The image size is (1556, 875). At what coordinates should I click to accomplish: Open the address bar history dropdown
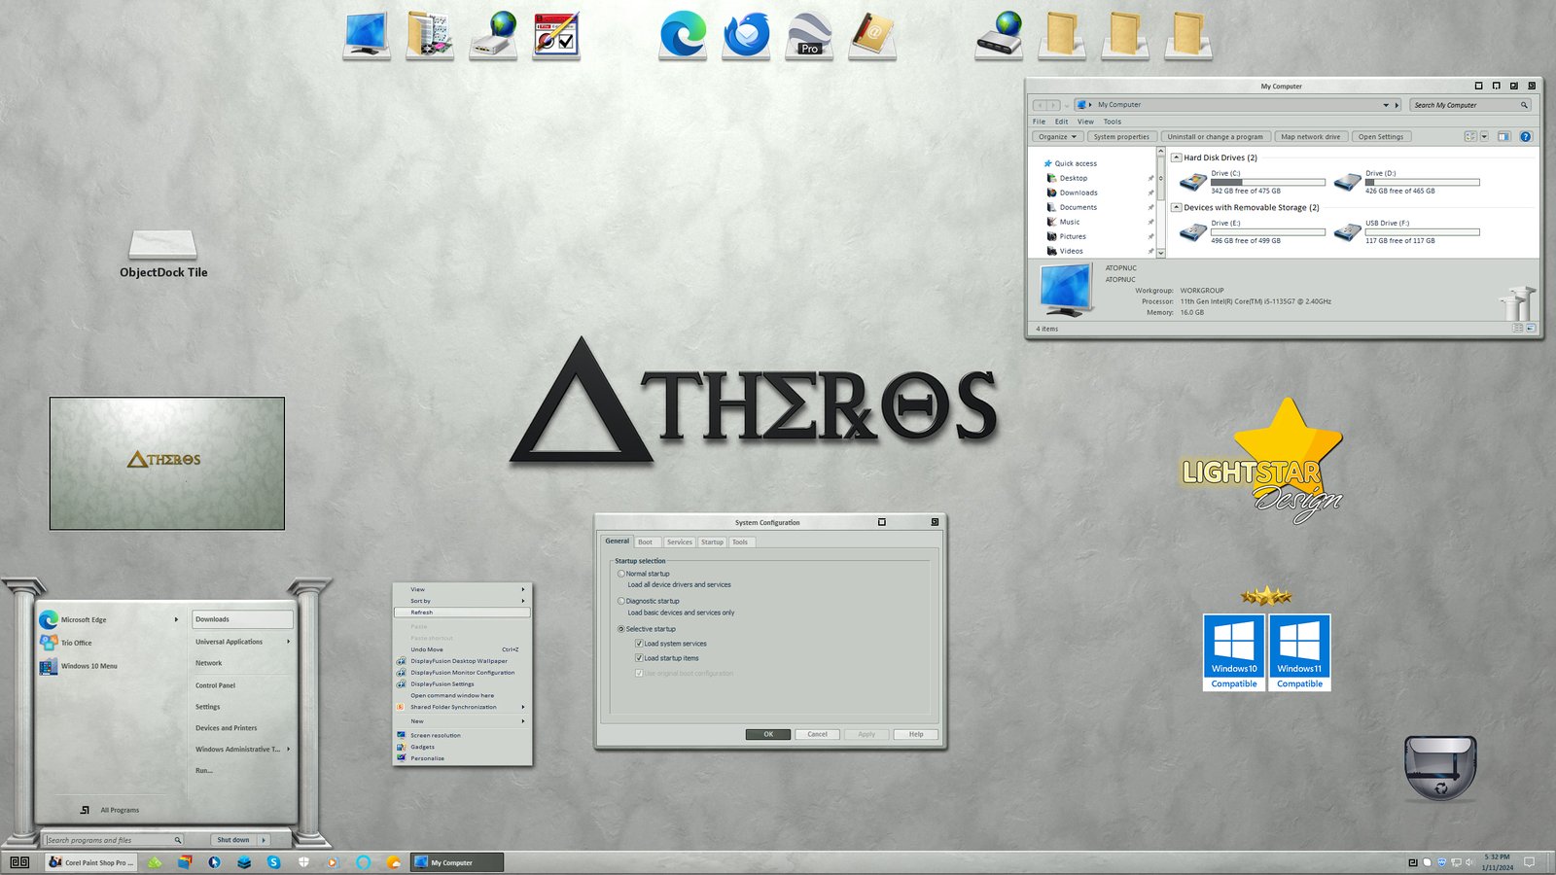pos(1386,105)
